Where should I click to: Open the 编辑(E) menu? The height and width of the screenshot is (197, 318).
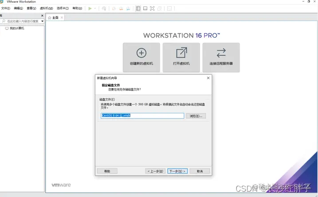(19, 8)
